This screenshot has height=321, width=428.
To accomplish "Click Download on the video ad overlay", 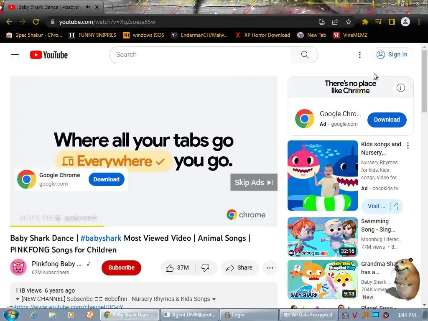I will tap(107, 179).
